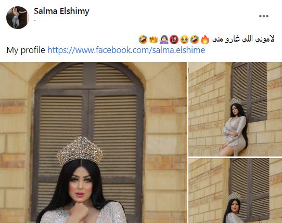
Task: Click the no-under-18 emoji in the caption
Action: click(174, 40)
